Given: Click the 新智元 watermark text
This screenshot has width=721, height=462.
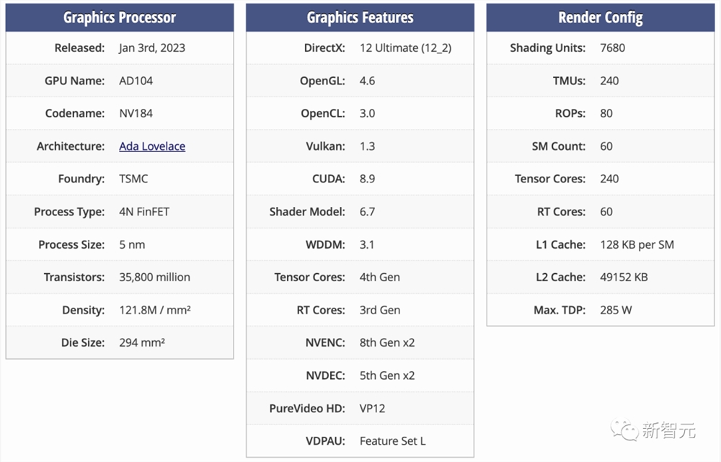Looking at the screenshot, I should [668, 430].
